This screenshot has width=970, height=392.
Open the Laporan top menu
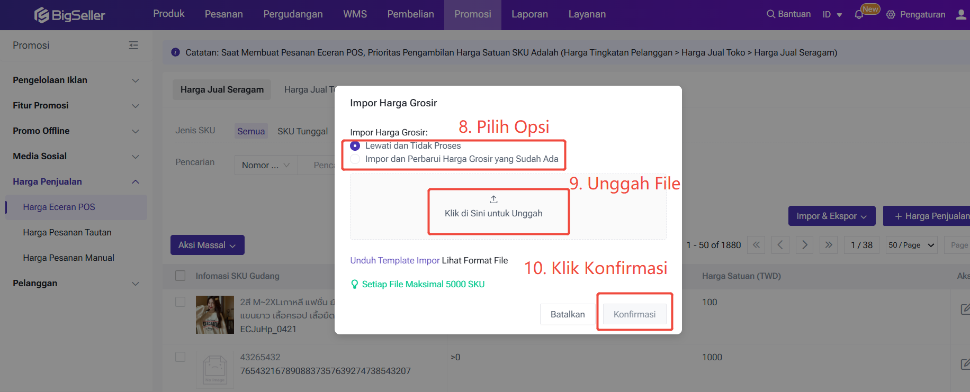tap(529, 14)
